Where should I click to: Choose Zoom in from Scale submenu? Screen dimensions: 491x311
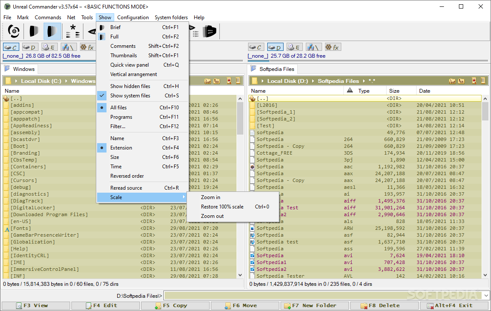(x=233, y=197)
